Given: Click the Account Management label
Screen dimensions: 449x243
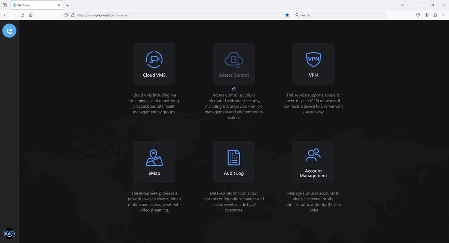Looking at the screenshot, I should pos(313,173).
